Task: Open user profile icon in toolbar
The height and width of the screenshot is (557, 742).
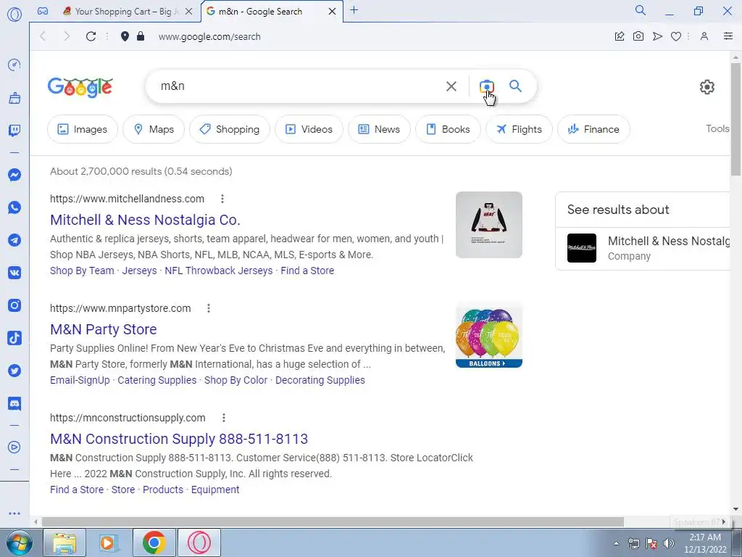Action: 704,36
